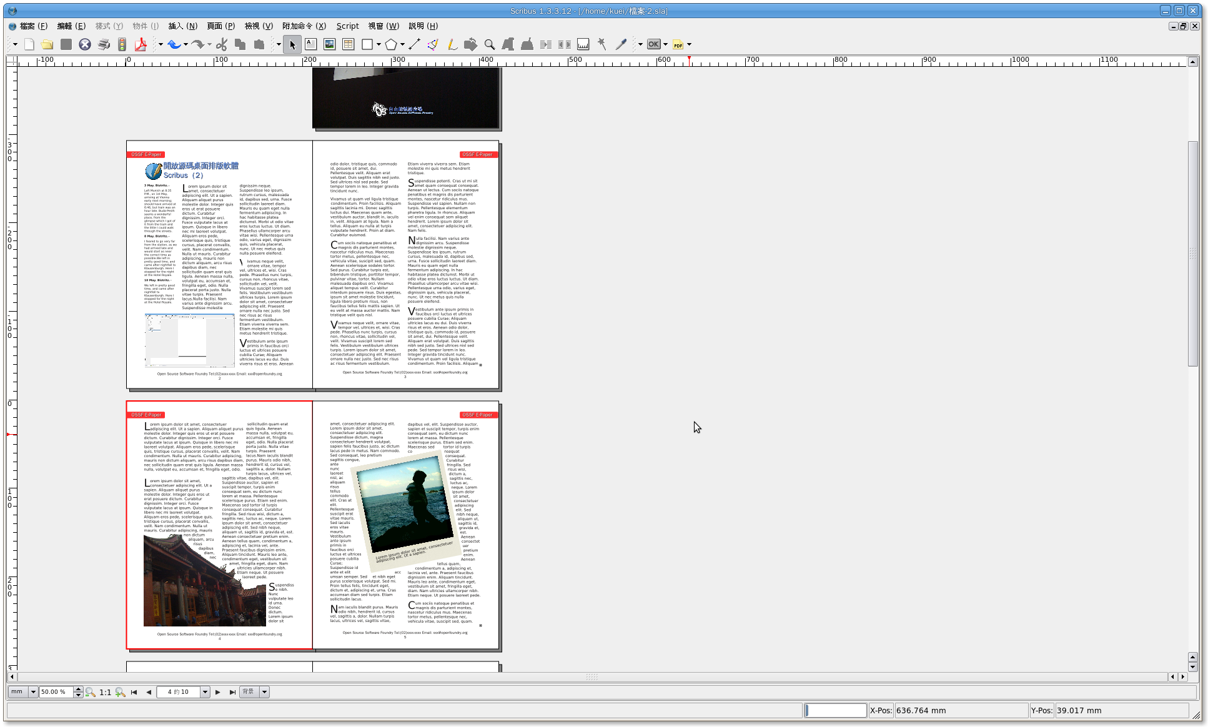Click the Cut scissors icon
Viewport: 1208px width, 727px height.
222,44
